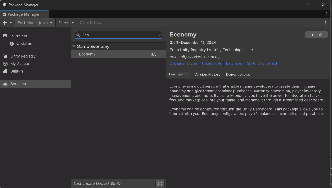Image resolution: width=332 pixels, height=188 pixels.
Task: Click the search field containing Eco
Action: click(118, 35)
